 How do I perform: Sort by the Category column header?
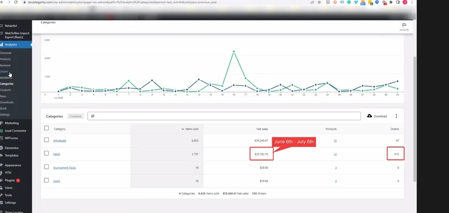[60, 129]
